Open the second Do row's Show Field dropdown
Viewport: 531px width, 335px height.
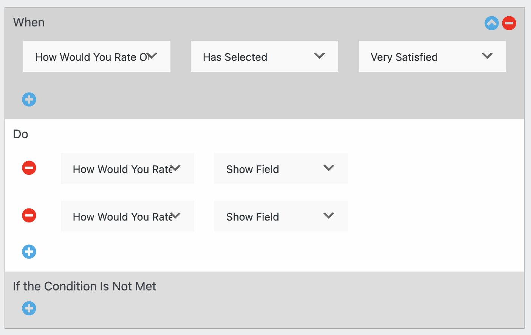click(x=280, y=216)
